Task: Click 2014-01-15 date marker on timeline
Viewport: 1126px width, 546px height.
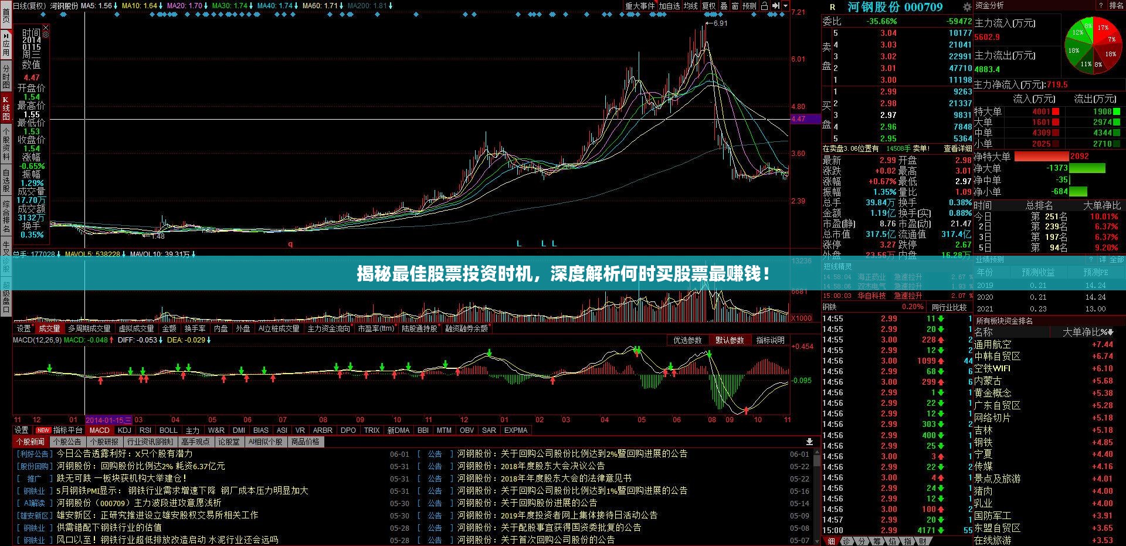Action: 109,420
